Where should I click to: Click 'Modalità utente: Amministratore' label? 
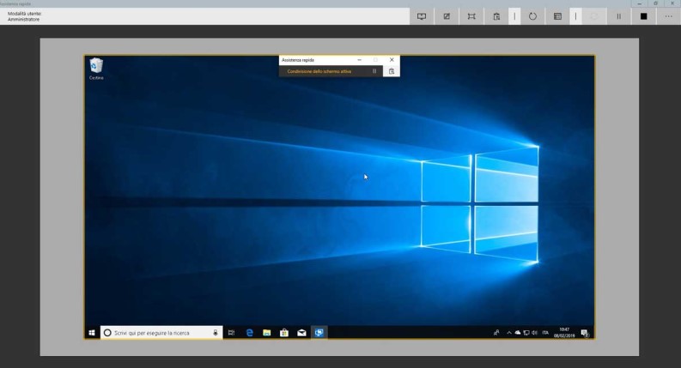(x=24, y=16)
